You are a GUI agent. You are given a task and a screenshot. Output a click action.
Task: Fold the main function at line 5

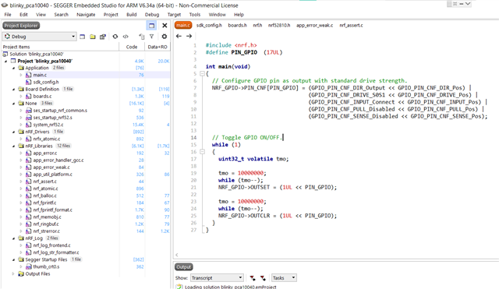coord(202,74)
